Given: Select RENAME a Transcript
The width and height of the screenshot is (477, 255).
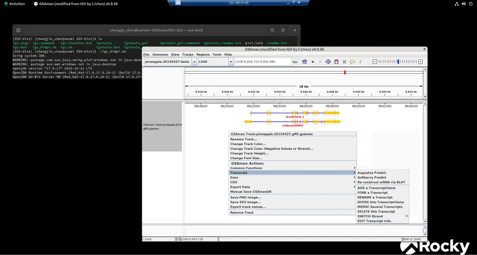Looking at the screenshot, I should click(382, 198).
